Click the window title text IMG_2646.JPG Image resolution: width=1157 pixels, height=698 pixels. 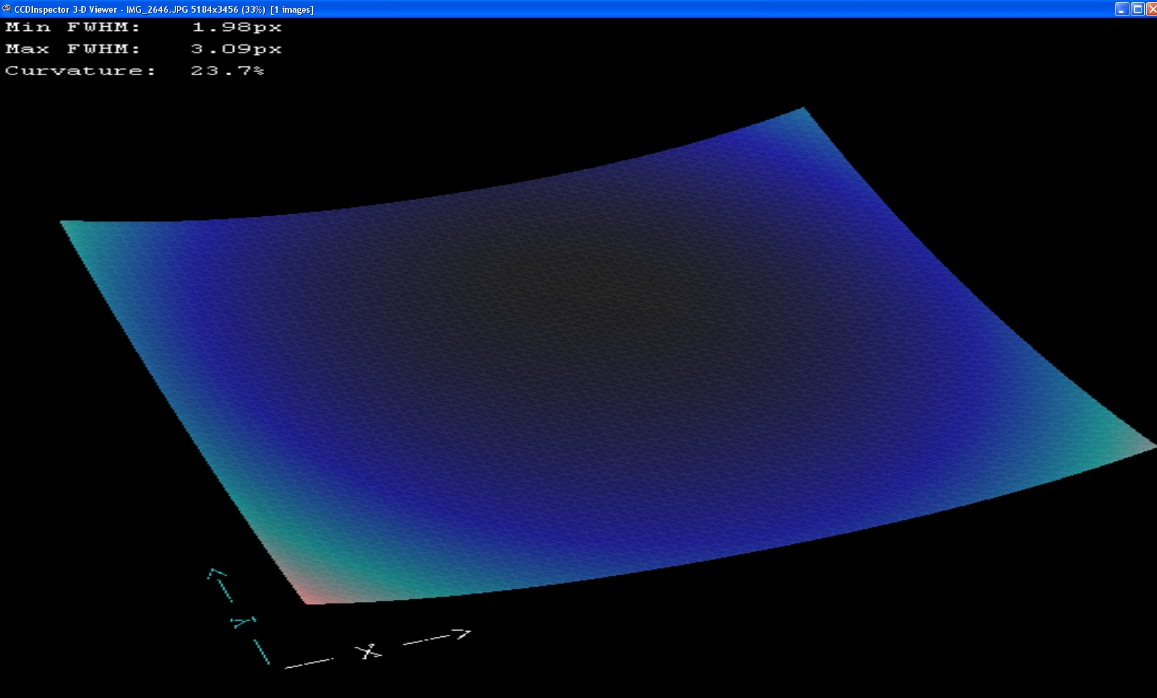pos(157,9)
